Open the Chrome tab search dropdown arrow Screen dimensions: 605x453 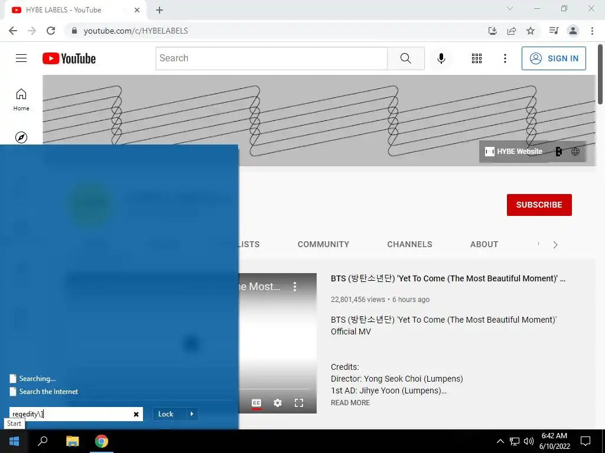point(510,8)
